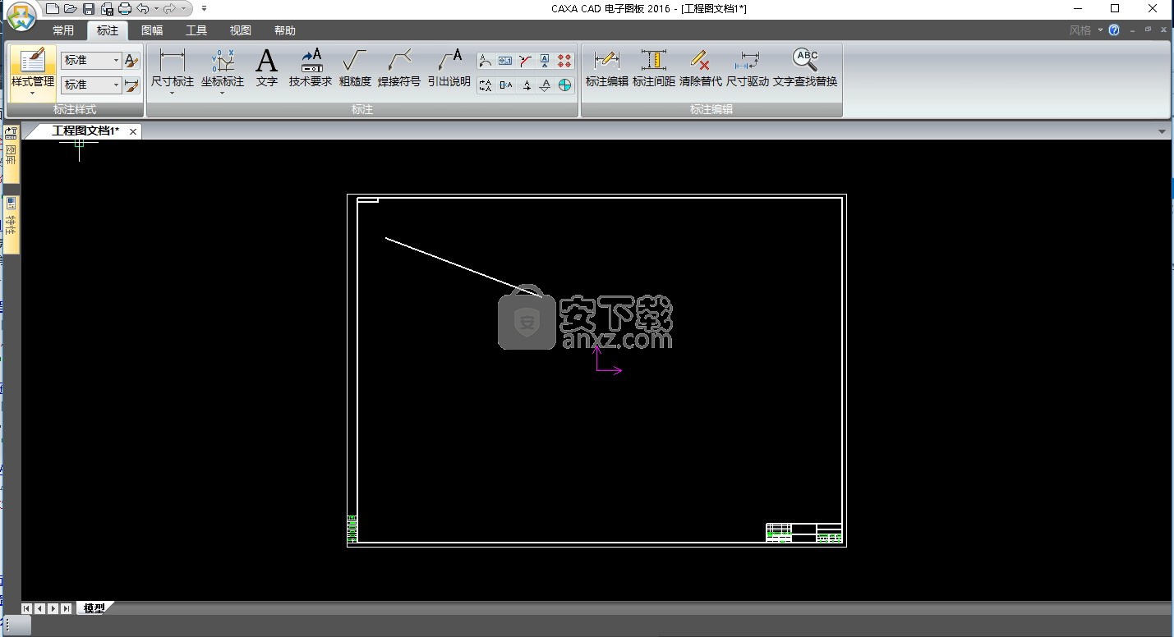Click the A with right arrow icon
The width and height of the screenshot is (1174, 637).
[525, 85]
